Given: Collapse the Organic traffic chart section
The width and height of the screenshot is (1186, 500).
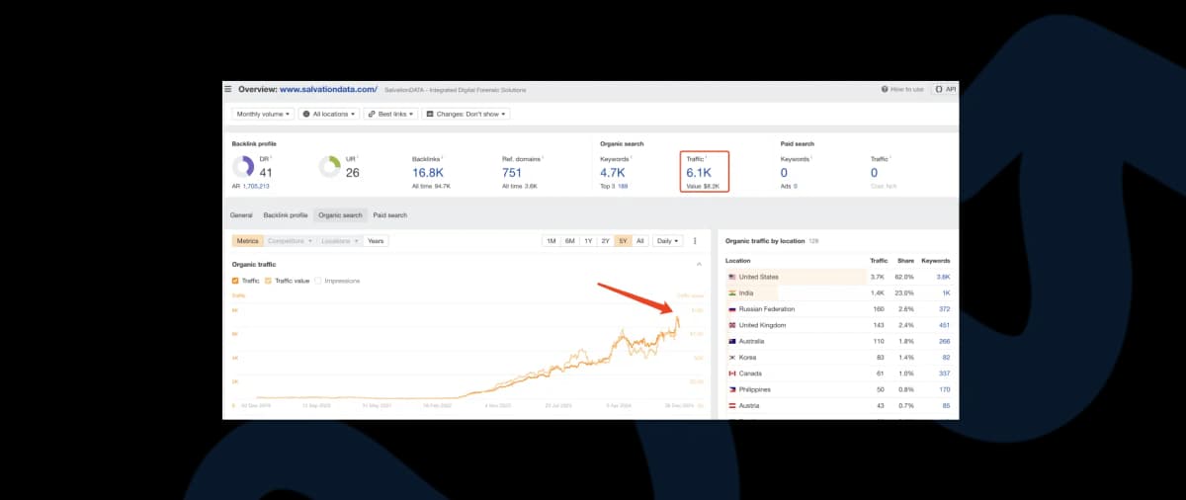Looking at the screenshot, I should (700, 265).
